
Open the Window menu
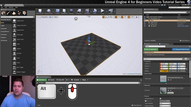pos(11,7)
